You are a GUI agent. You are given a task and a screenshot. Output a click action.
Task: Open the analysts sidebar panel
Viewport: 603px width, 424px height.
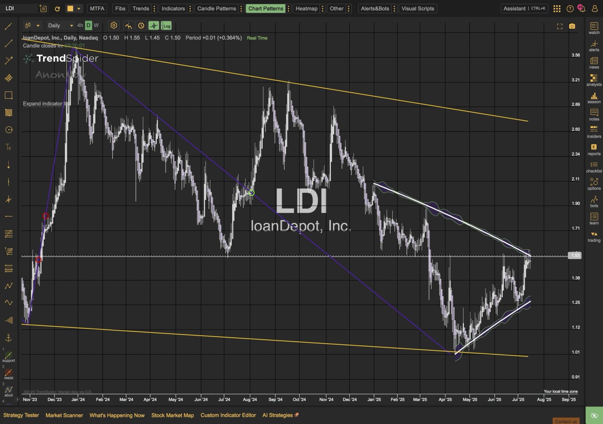tap(594, 80)
